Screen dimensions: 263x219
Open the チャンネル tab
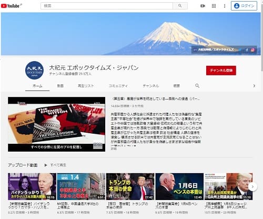(x=150, y=86)
